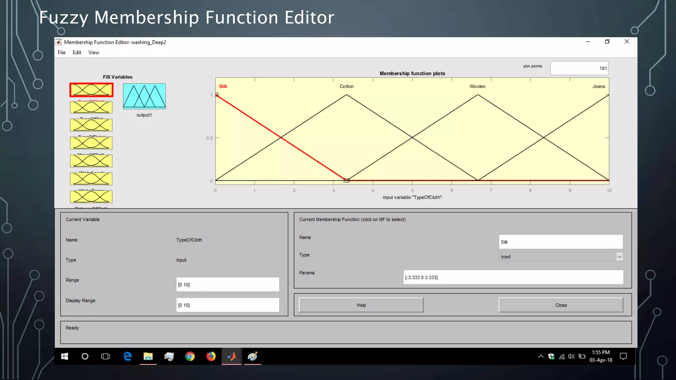Viewport: 676px width, 380px height.
Task: Open the Windows Start menu
Action: coord(64,356)
